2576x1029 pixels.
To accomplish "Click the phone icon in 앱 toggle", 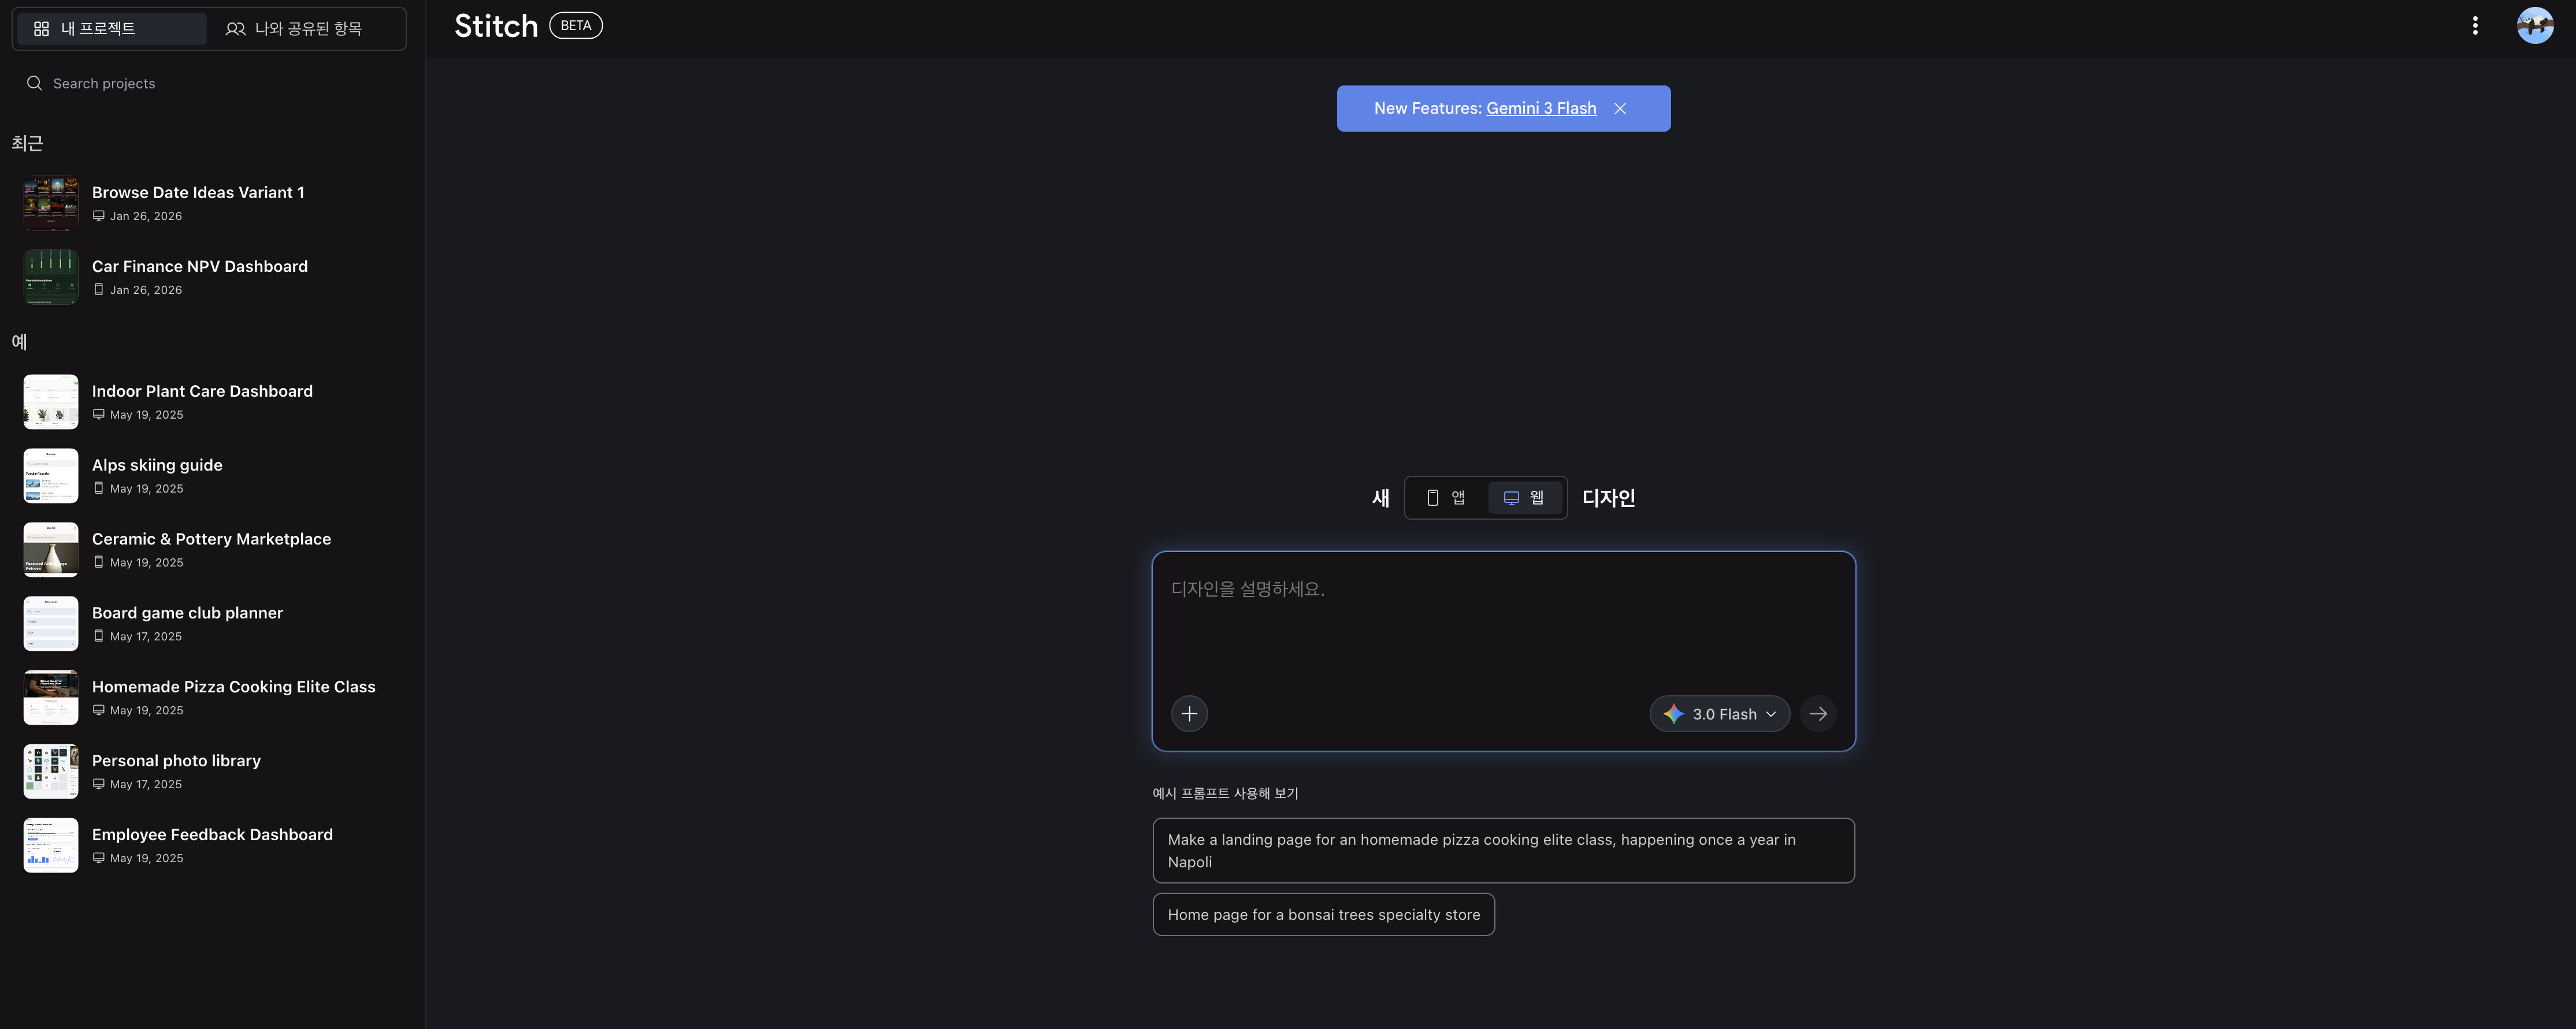I will pos(1432,498).
